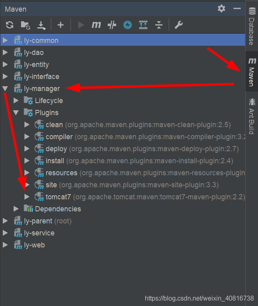Select ly-dao in the tree
This screenshot has width=258, height=306.
coord(34,53)
